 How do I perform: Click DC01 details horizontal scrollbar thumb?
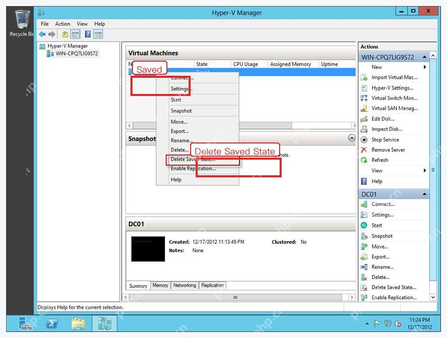point(235,297)
